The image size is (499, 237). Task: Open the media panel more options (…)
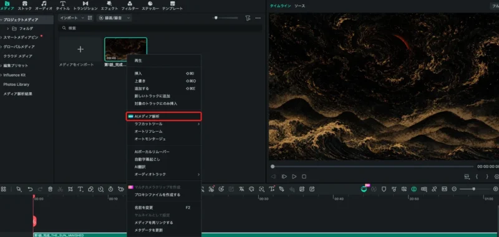pos(258,18)
